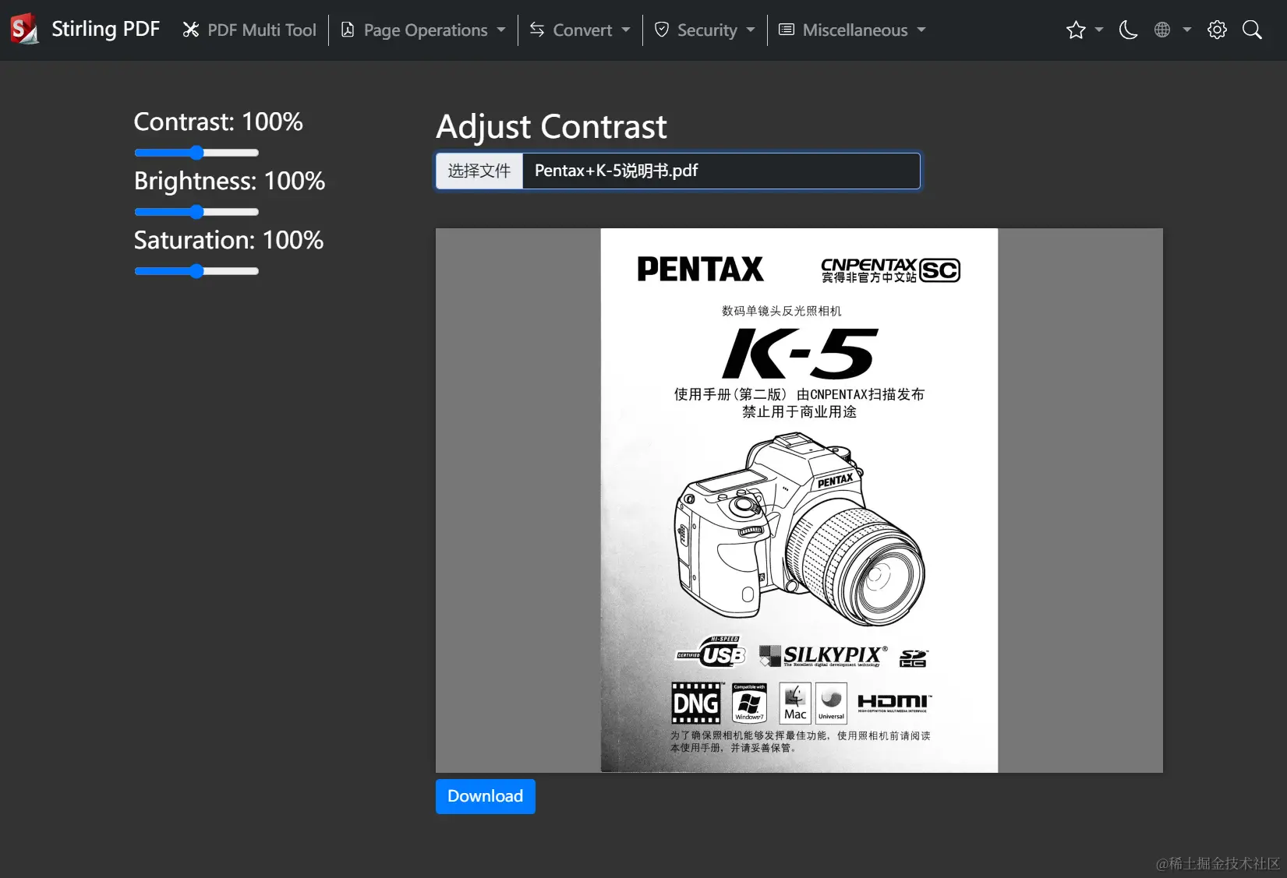Viewport: 1287px width, 878px height.
Task: Open the language globe icon
Action: click(x=1162, y=30)
